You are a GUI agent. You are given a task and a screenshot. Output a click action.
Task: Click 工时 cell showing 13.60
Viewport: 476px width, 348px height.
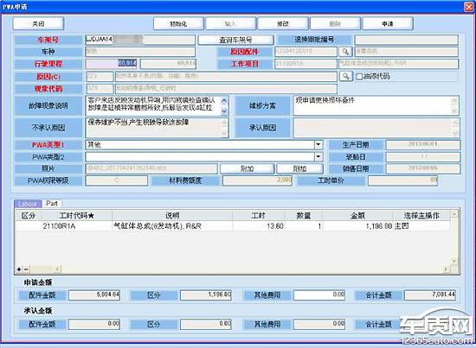tap(259, 226)
